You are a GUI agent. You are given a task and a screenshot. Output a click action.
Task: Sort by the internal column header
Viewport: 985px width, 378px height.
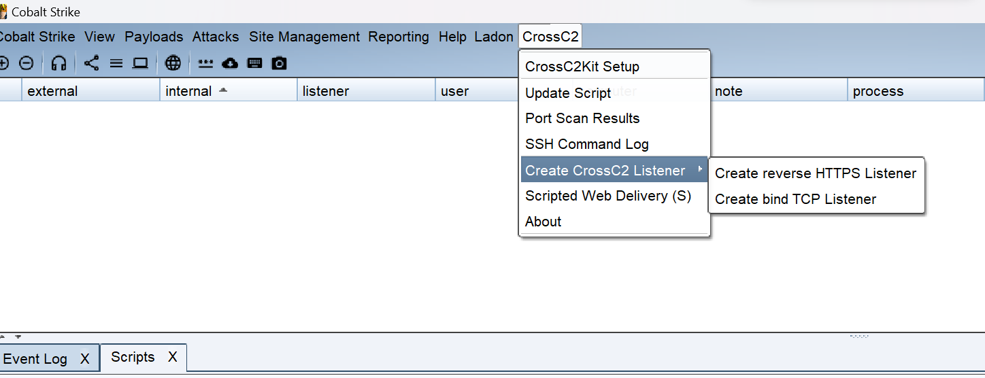click(x=188, y=91)
